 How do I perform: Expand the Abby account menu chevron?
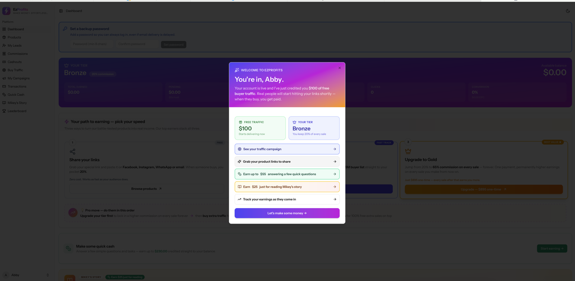pos(47,275)
